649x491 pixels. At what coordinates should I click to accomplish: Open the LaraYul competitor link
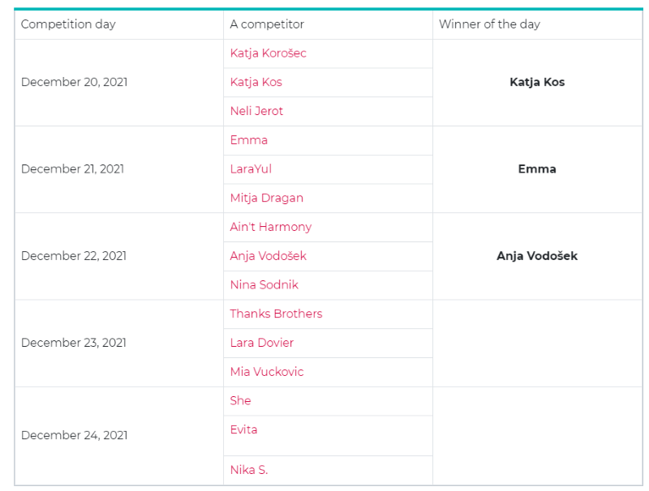coord(251,169)
